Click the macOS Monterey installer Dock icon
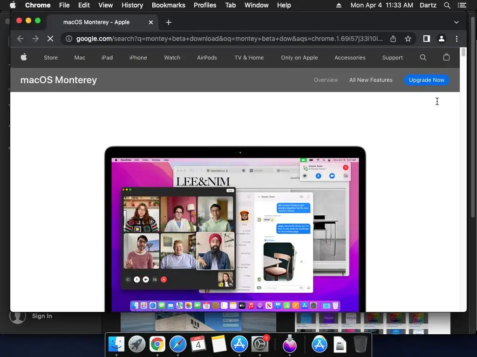Image resolution: width=477 pixels, height=357 pixels. pyautogui.click(x=289, y=344)
